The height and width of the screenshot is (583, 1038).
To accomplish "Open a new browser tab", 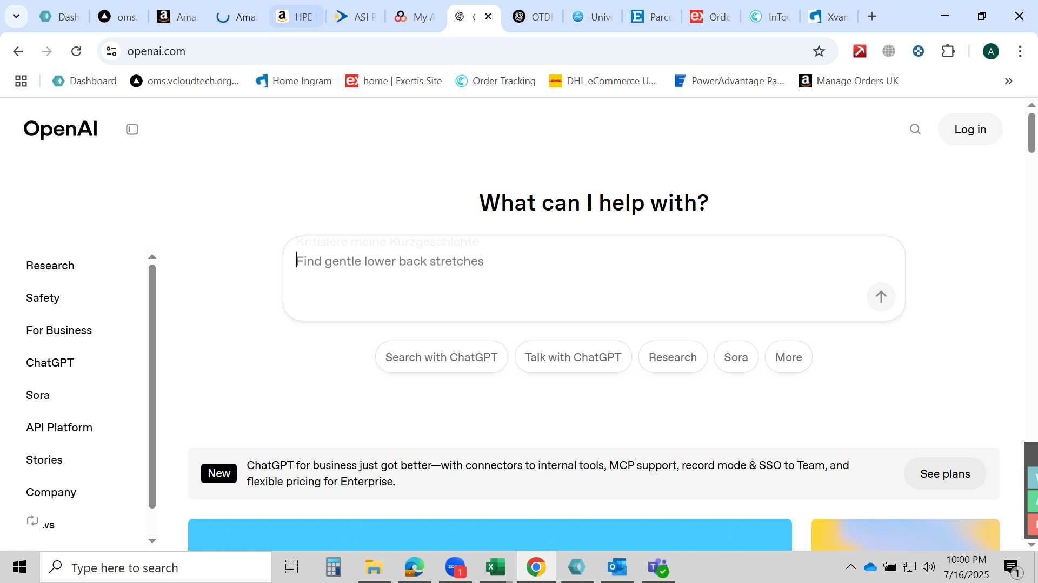I will click(x=871, y=16).
